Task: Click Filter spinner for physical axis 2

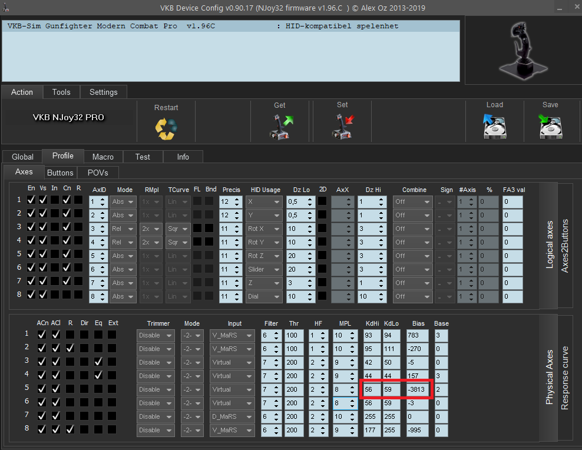Action: pyautogui.click(x=272, y=349)
